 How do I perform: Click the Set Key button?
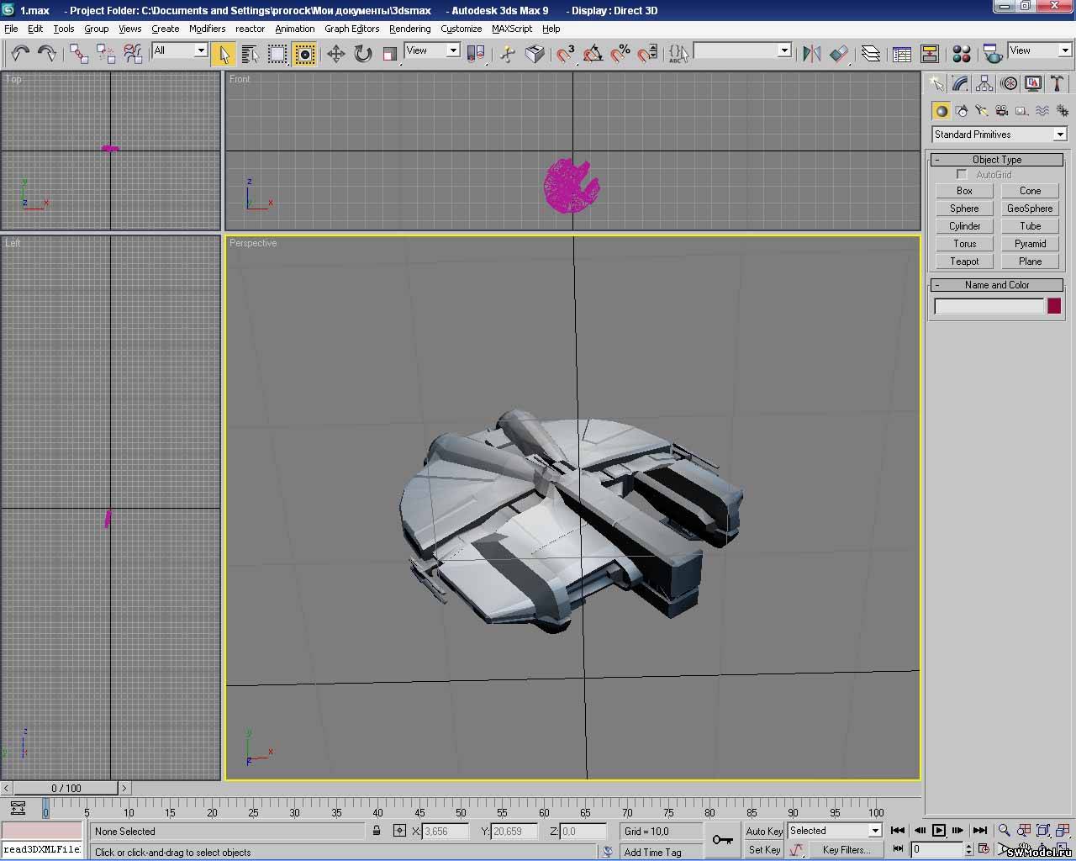pos(764,850)
